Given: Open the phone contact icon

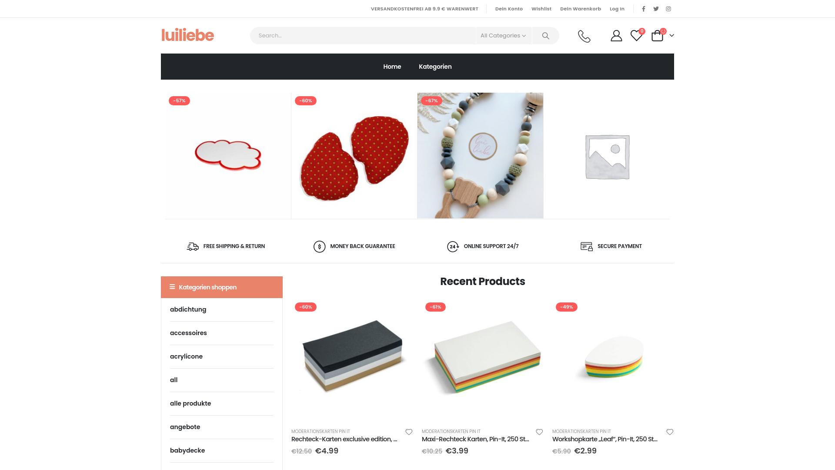Looking at the screenshot, I should coord(584,36).
